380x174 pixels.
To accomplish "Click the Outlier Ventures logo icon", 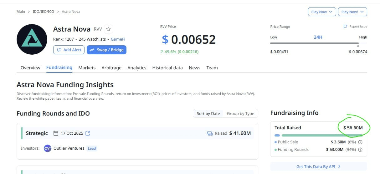I will coord(47,148).
